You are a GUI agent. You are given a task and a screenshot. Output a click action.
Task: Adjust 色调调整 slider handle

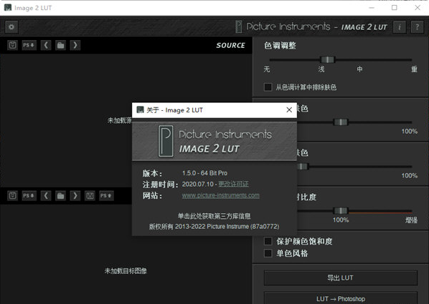click(x=328, y=59)
